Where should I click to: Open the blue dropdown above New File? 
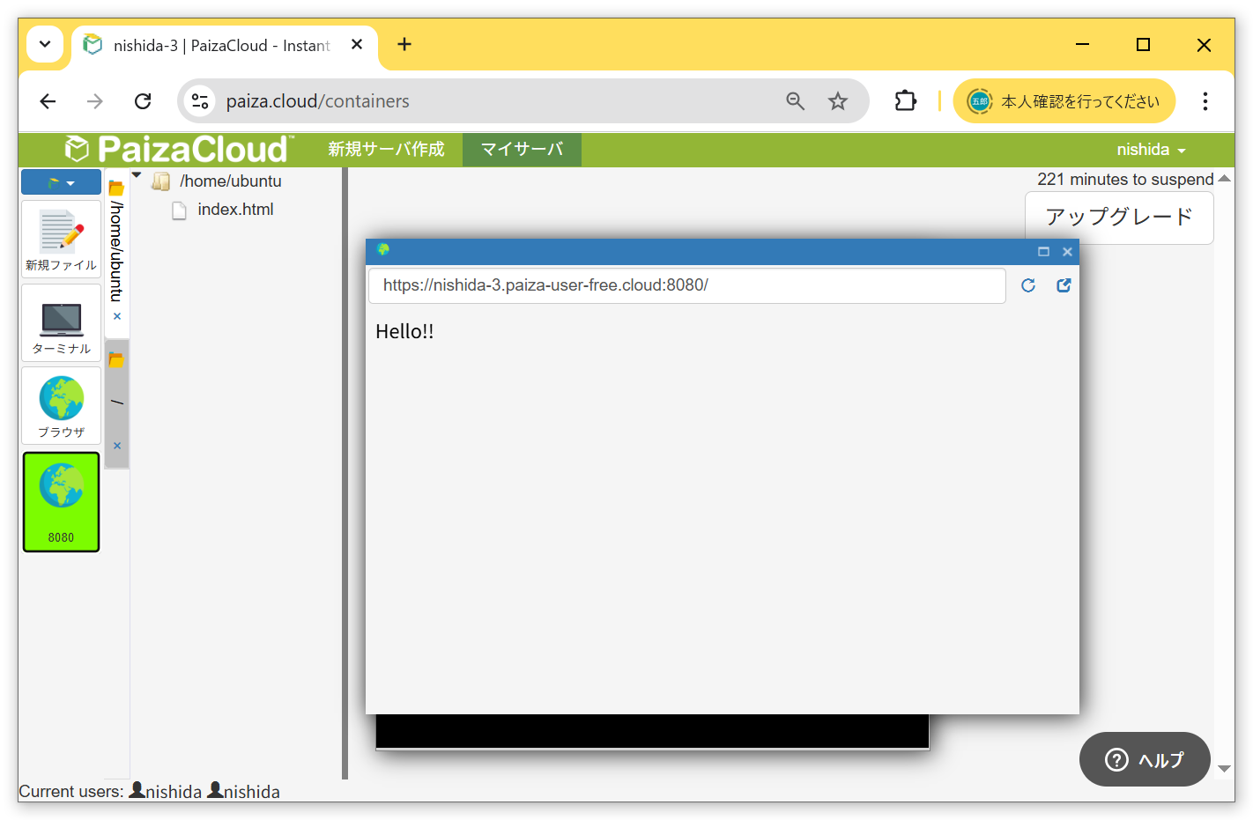click(61, 182)
